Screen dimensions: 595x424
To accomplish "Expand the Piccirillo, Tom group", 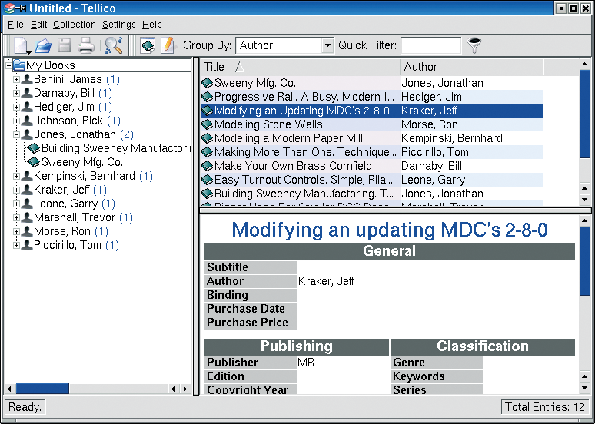I will pyautogui.click(x=16, y=245).
